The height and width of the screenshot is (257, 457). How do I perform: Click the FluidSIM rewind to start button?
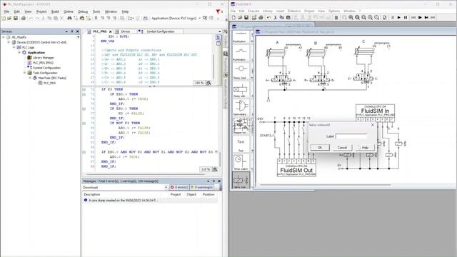[x=413, y=18]
